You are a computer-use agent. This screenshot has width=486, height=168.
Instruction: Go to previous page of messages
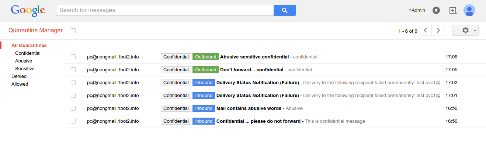425,31
